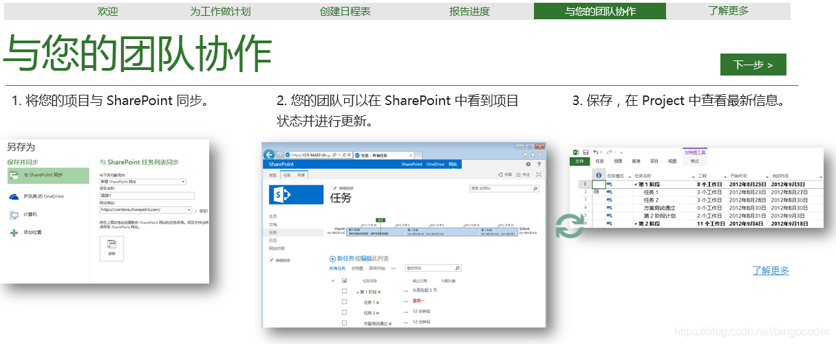Click the OneDrive link in SharePoint header

[x=435, y=165]
